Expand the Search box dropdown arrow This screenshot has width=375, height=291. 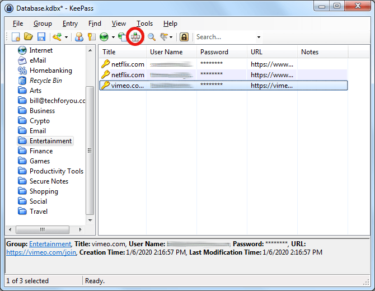(259, 37)
